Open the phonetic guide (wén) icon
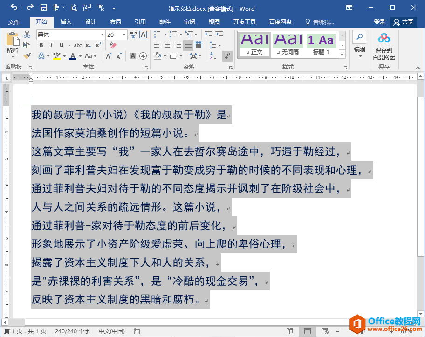The height and width of the screenshot is (337, 425). (x=133, y=34)
